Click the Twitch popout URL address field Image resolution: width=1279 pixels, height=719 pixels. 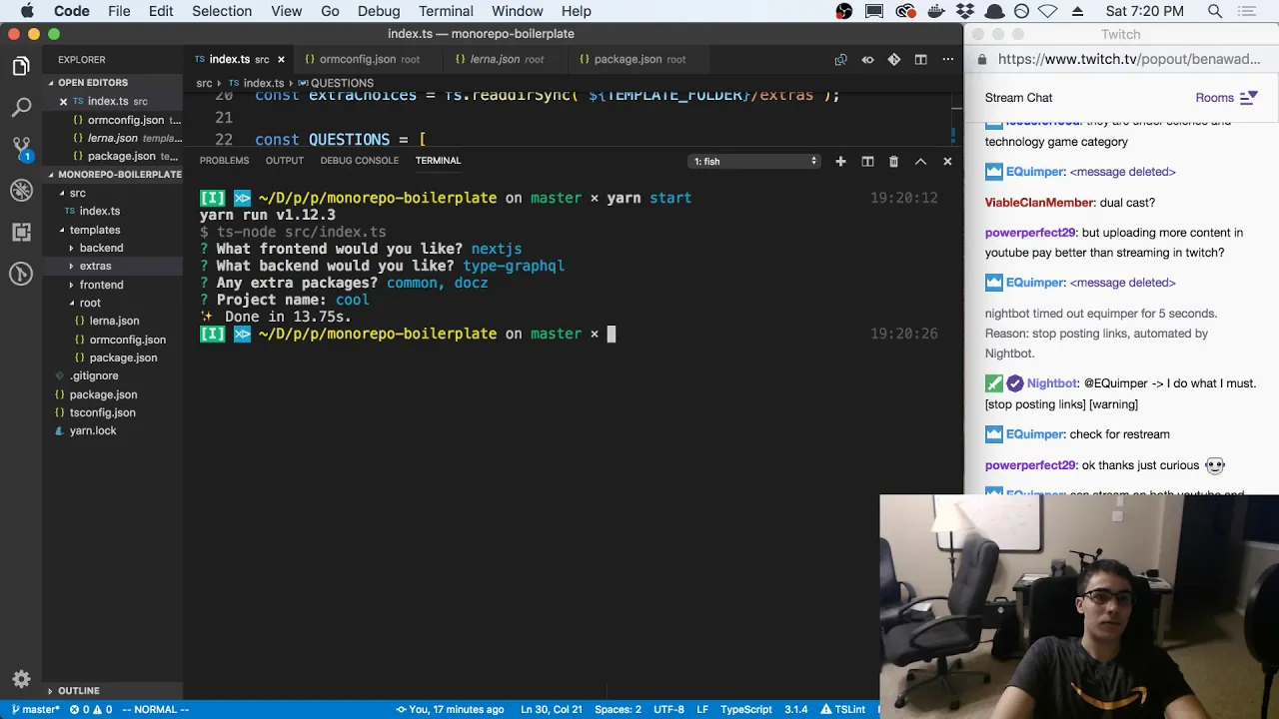point(1127,60)
